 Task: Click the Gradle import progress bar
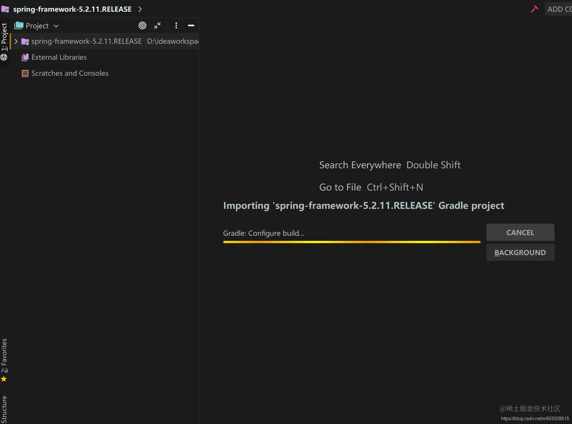coord(352,242)
